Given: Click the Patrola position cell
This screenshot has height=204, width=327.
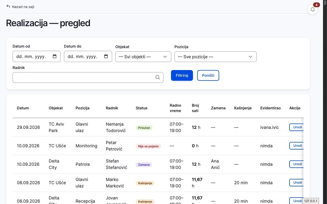Looking at the screenshot, I should pos(83,164).
